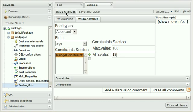Viewport: 193px width, 112px height.
Task: Click the XML, Properties icon
Action: (16, 76)
